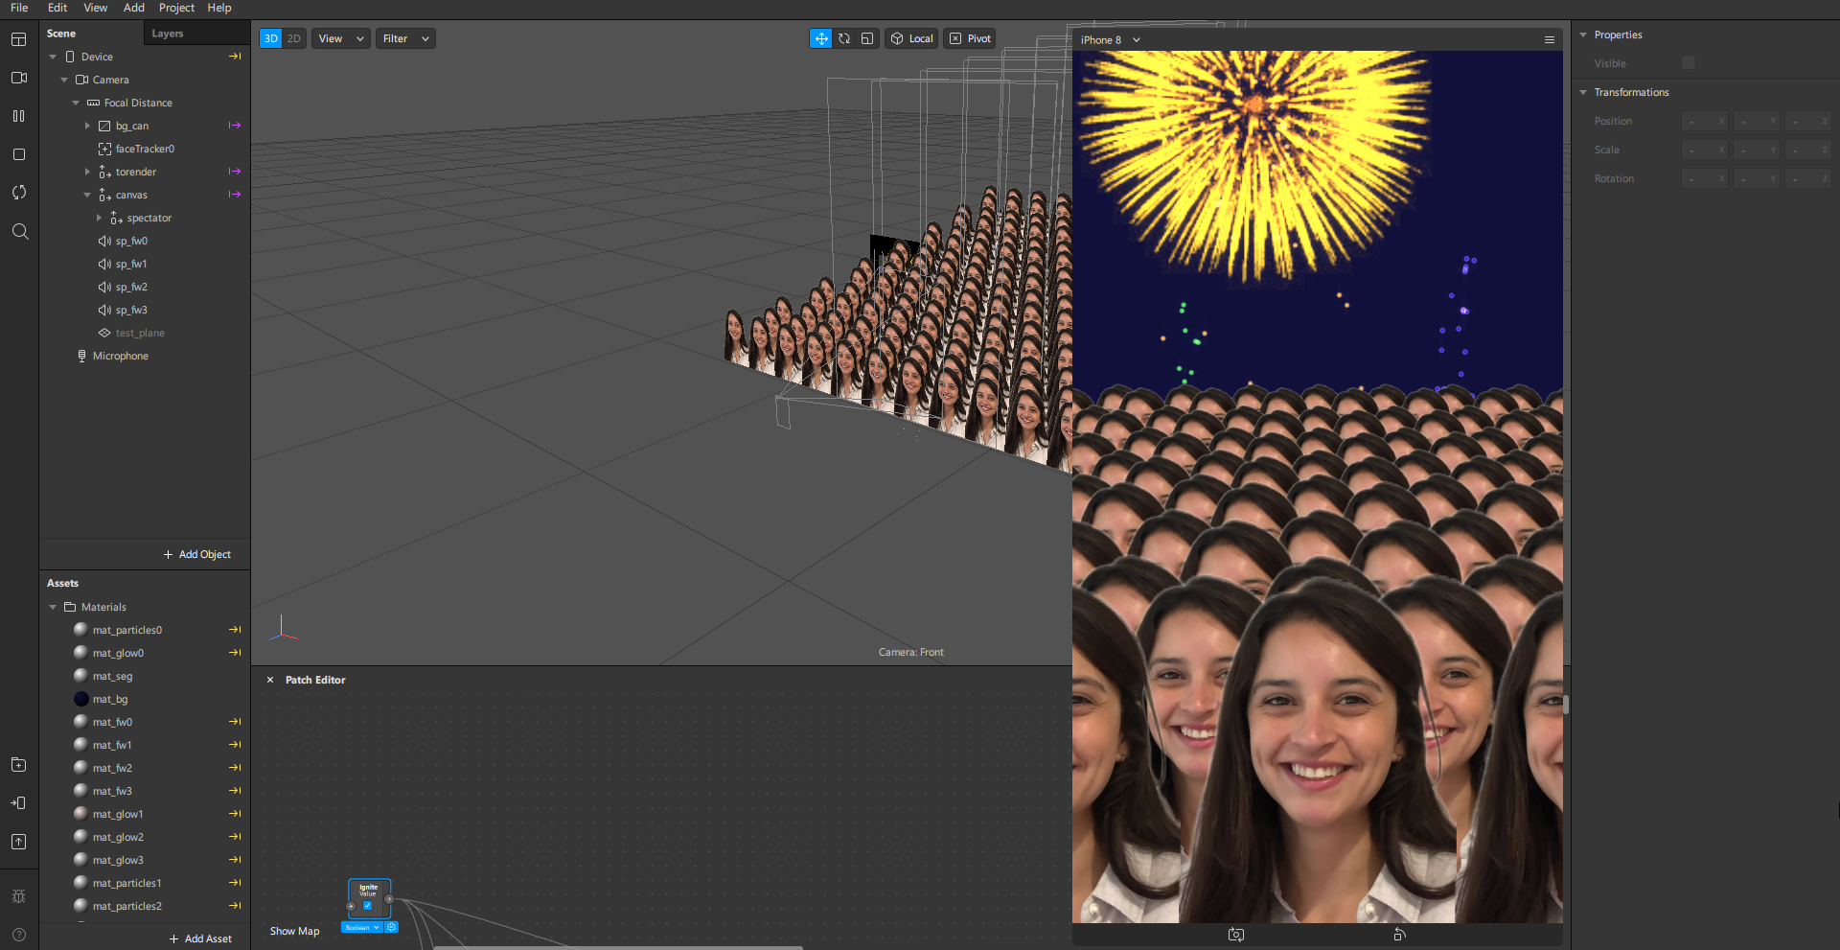Viewport: 1840px width, 950px height.
Task: Select the scale tool icon
Action: coord(867,38)
